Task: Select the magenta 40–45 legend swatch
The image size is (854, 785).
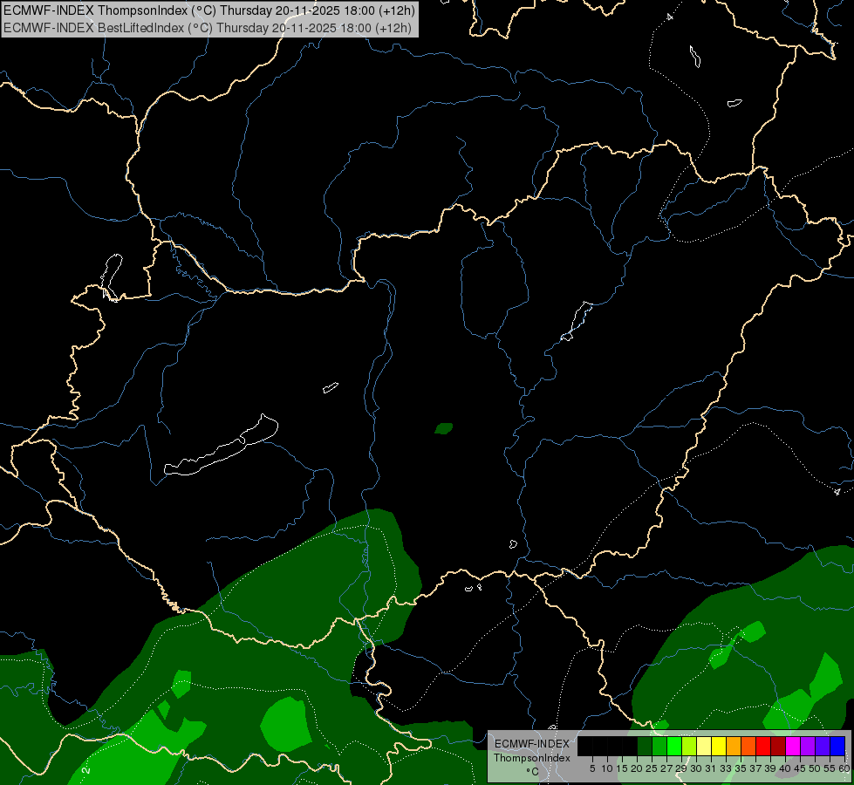Action: click(793, 746)
